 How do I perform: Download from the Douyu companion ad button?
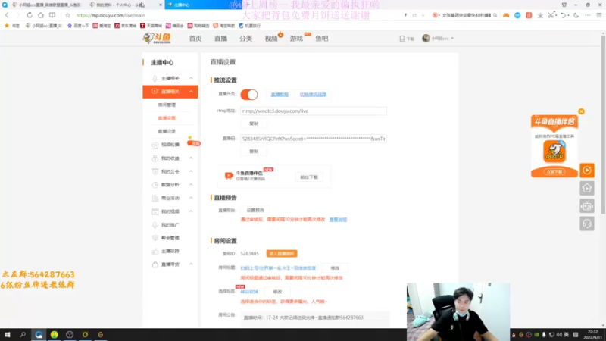click(x=554, y=172)
